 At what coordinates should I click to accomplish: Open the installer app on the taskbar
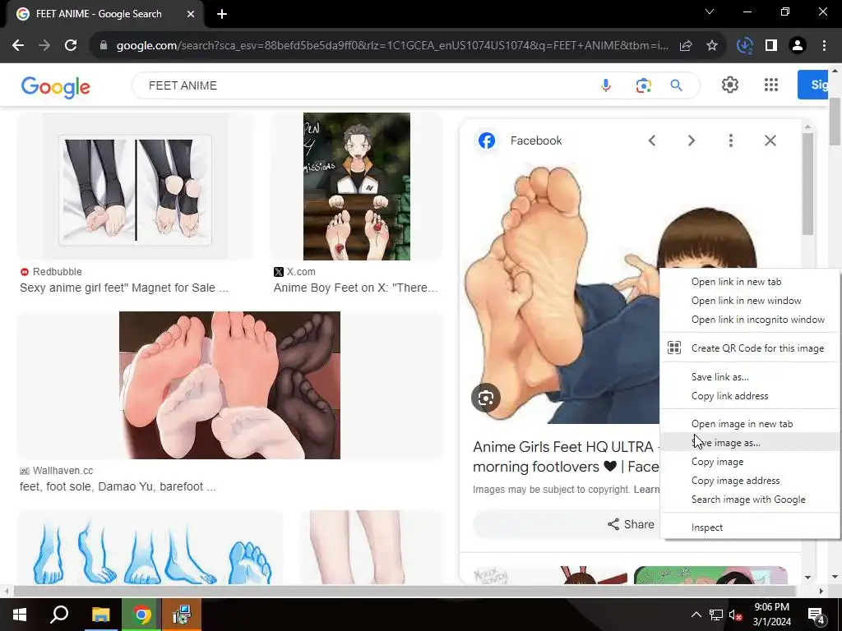(x=182, y=615)
